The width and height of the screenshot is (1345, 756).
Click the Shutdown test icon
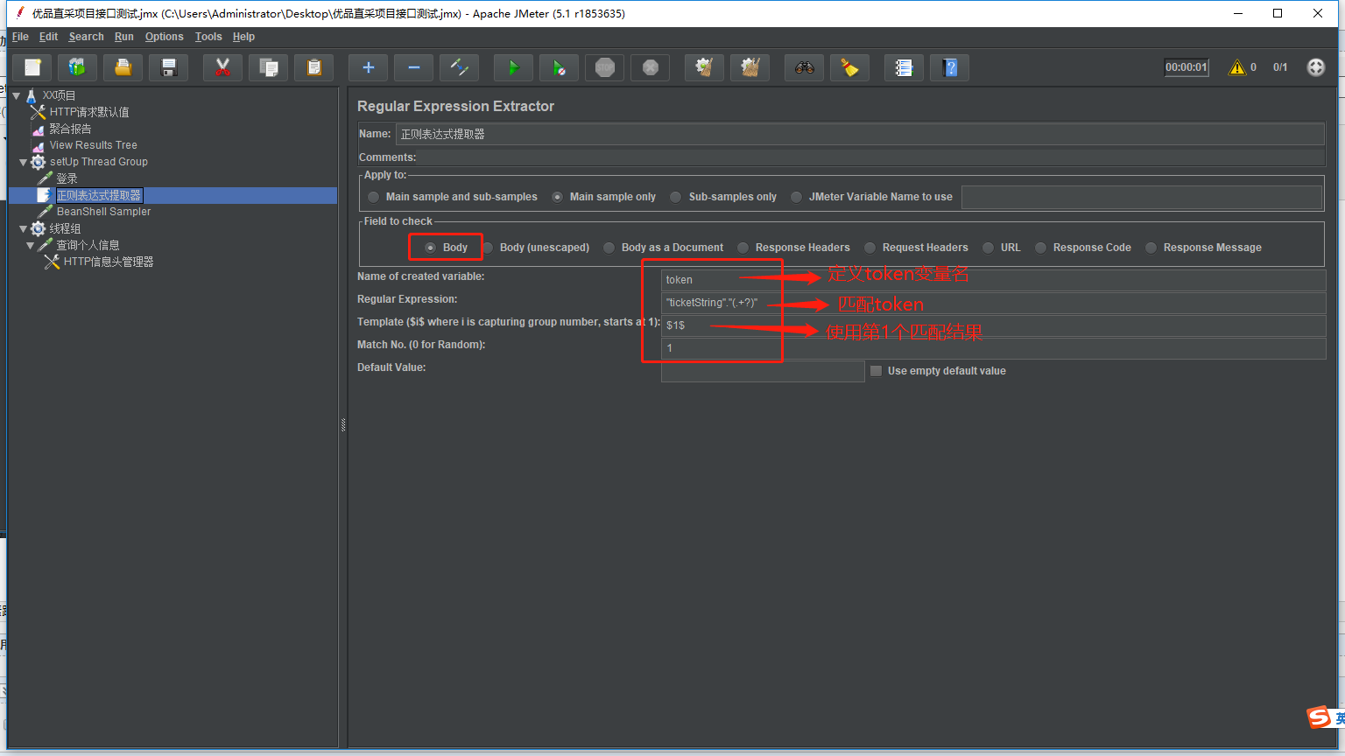pyautogui.click(x=651, y=67)
